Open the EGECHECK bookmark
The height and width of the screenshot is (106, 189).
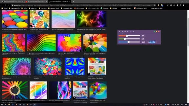click(x=43, y=8)
